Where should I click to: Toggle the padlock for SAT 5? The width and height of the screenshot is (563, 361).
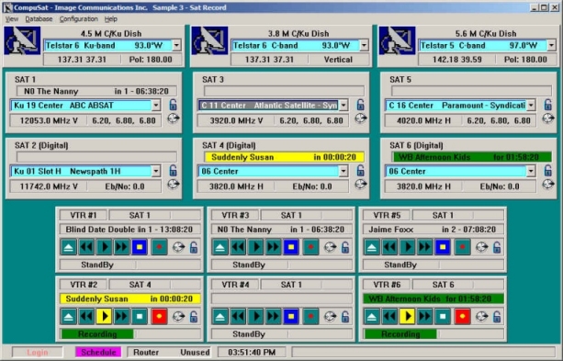pyautogui.click(x=548, y=105)
